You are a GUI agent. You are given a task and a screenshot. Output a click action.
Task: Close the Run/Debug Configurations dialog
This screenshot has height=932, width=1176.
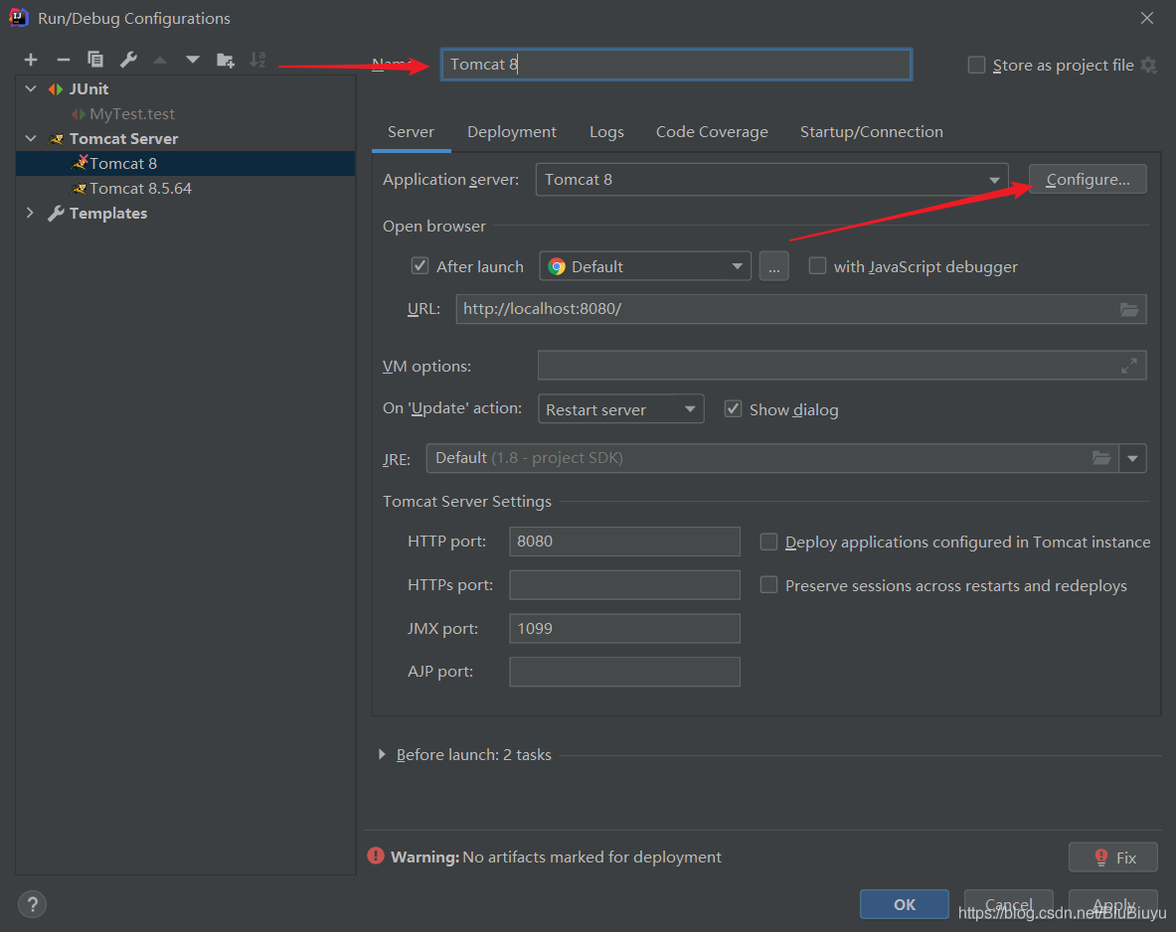pos(1147,18)
